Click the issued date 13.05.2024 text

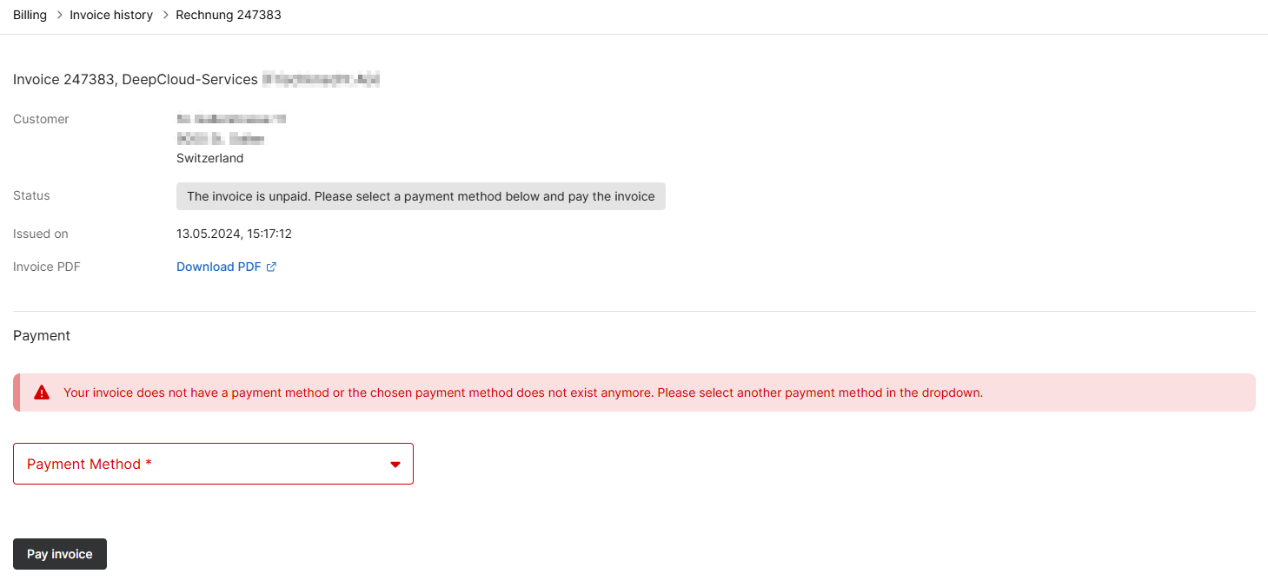[x=234, y=234]
